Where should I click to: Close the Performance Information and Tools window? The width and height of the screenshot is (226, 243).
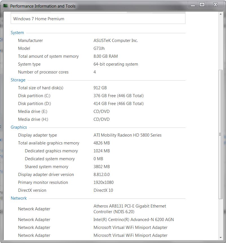click(216, 5)
